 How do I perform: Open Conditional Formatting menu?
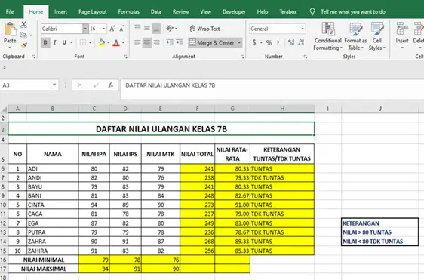point(327,36)
